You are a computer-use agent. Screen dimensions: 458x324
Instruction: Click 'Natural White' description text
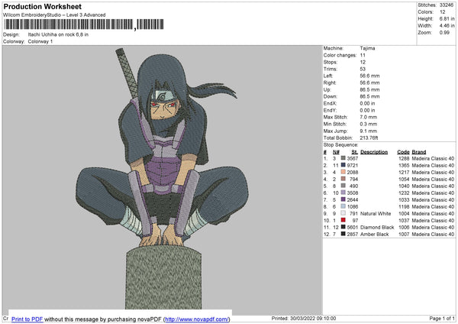point(376,213)
